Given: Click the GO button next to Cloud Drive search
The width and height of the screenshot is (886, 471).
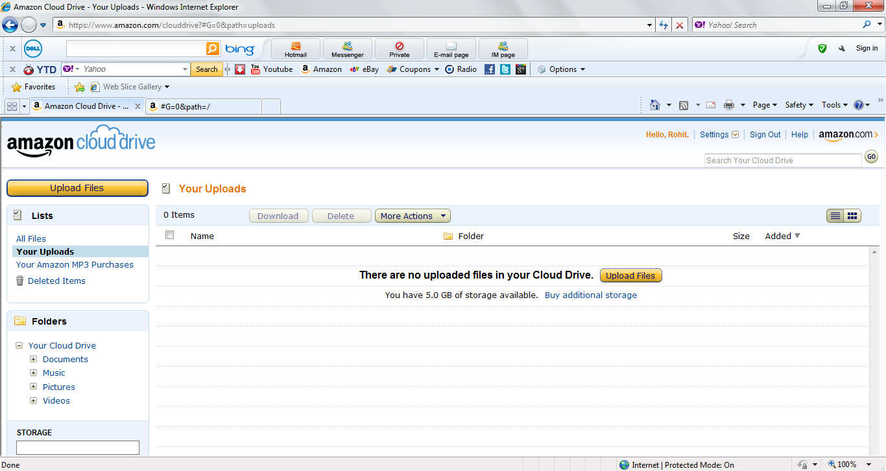Looking at the screenshot, I should point(871,157).
